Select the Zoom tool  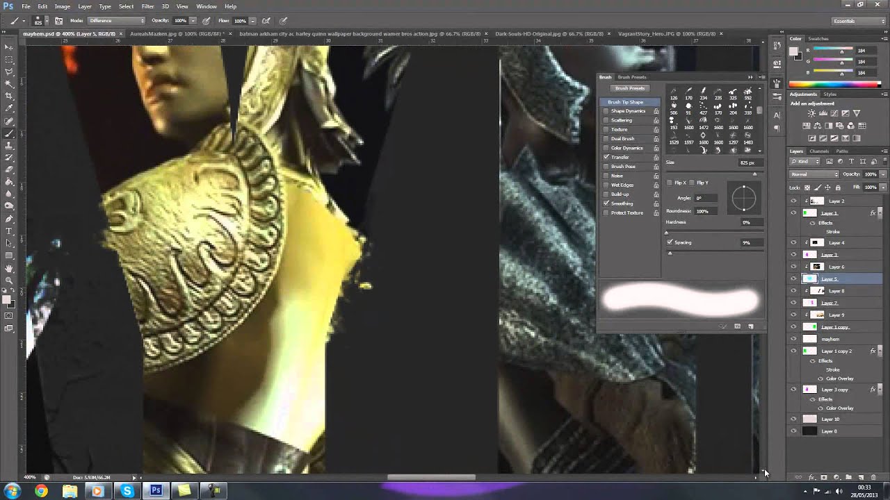click(x=9, y=280)
